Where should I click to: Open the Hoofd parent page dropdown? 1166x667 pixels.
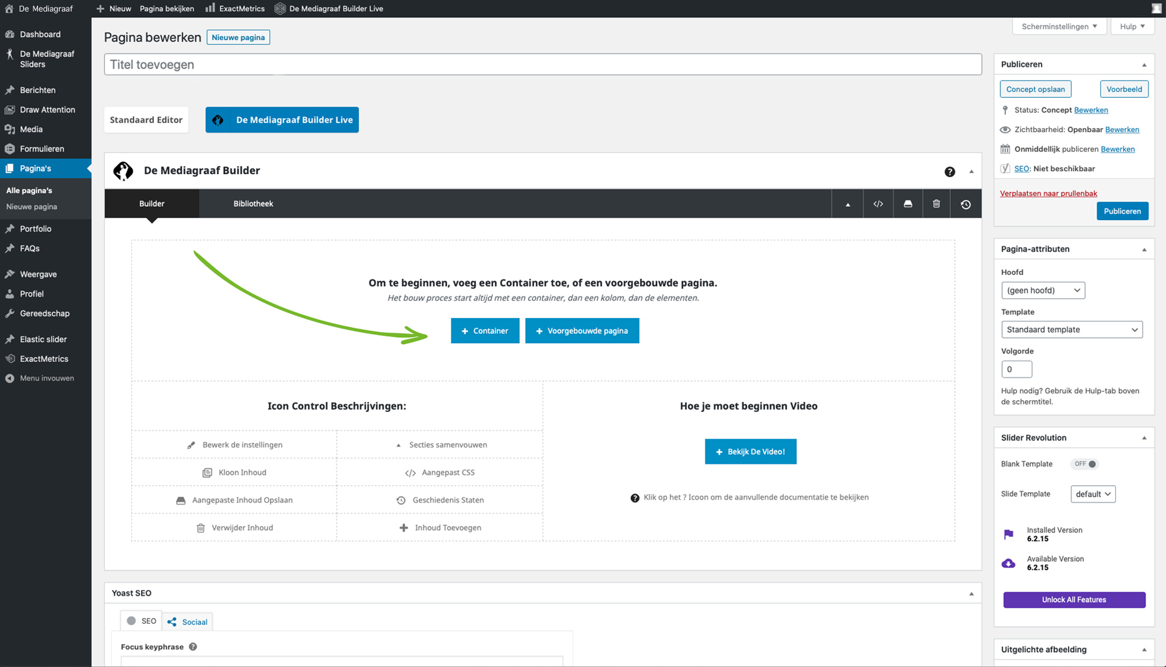click(1042, 290)
